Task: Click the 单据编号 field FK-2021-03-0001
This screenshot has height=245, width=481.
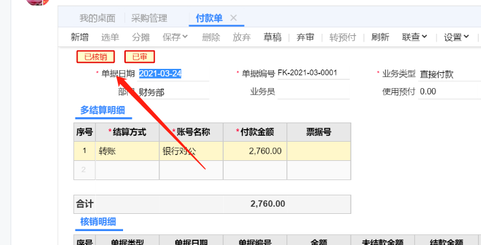Action: pos(313,73)
